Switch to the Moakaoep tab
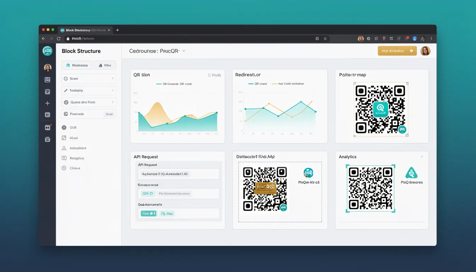This screenshot has height=272, width=476. (x=77, y=65)
